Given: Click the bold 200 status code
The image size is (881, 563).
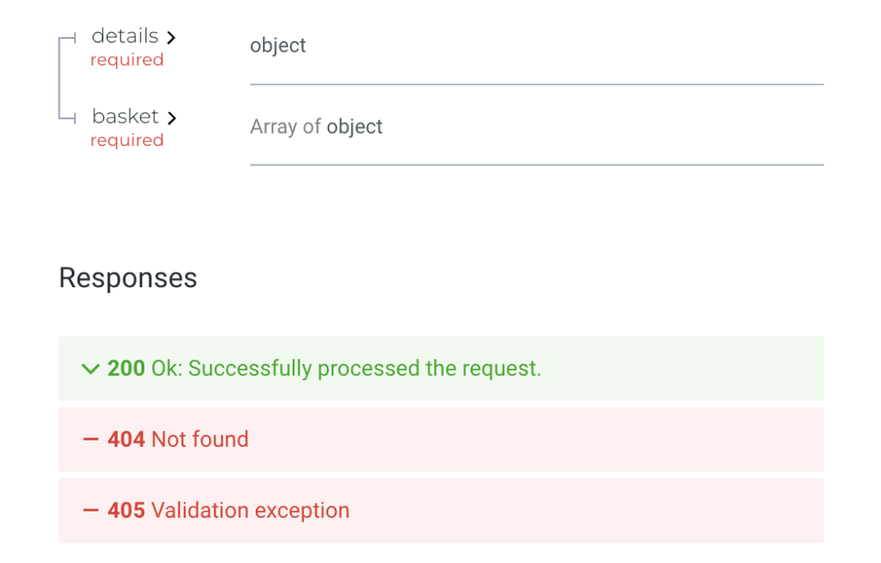Looking at the screenshot, I should coord(126,369).
